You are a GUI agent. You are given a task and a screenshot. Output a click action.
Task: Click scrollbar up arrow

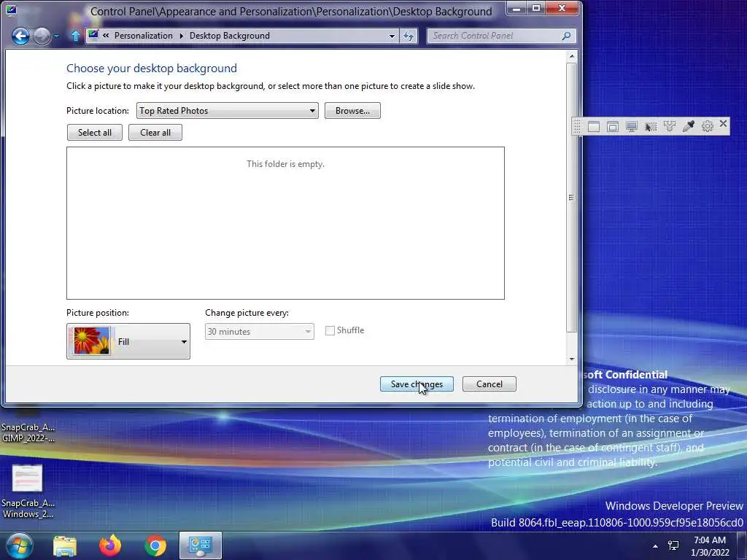coord(572,56)
